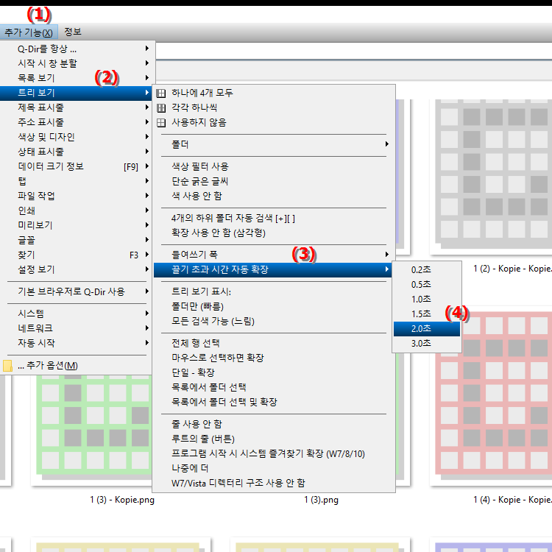Click the '사용하지 않음' tree layout icon
The width and height of the screenshot is (552, 552).
point(161,123)
